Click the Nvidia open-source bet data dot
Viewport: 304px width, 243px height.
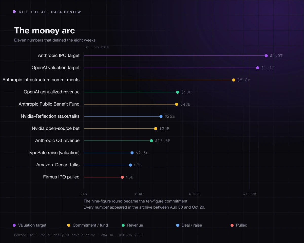(x=156, y=129)
